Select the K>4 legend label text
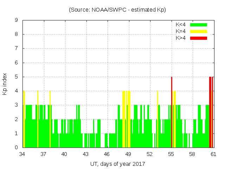The width and height of the screenshot is (225, 169). [181, 38]
